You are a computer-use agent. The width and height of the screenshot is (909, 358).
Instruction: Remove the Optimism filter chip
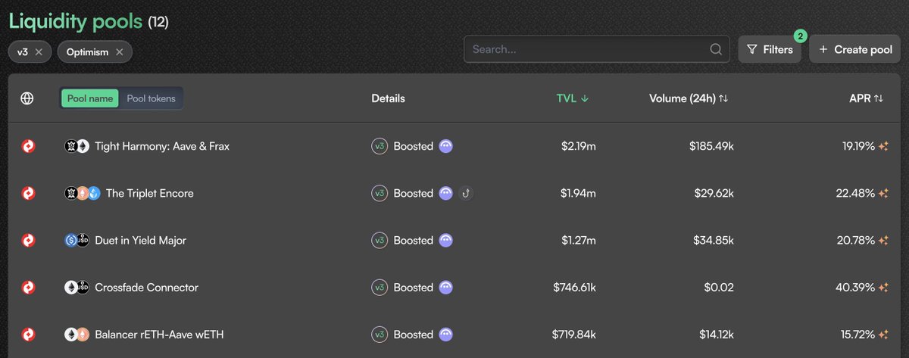click(119, 51)
